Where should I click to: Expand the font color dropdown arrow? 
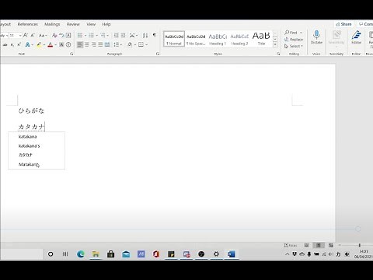(x=55, y=45)
